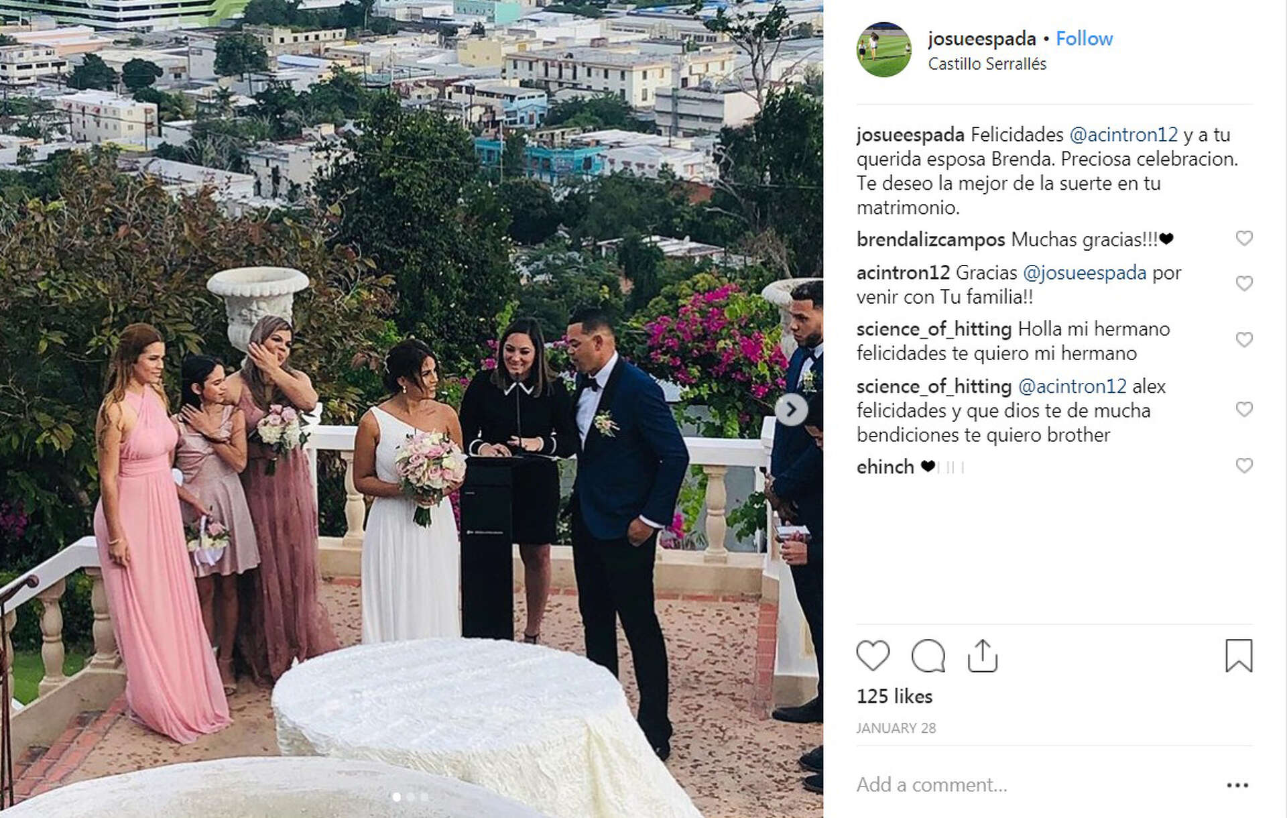Open the comment speech bubble icon
This screenshot has height=818, width=1287.
pos(928,655)
